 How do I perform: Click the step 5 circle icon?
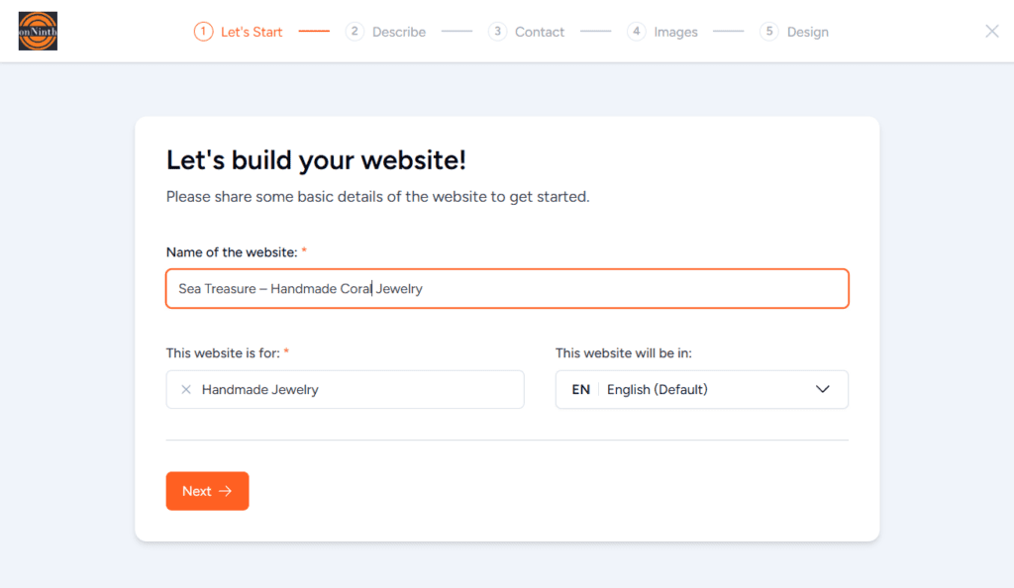[x=769, y=32]
